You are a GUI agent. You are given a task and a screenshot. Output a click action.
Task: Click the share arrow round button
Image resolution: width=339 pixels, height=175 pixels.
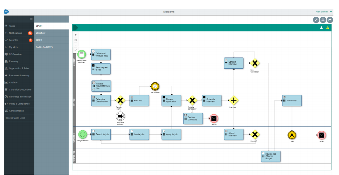(x=330, y=20)
